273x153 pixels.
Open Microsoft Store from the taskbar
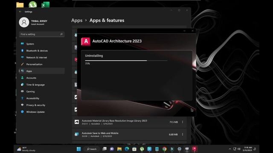(x=134, y=149)
